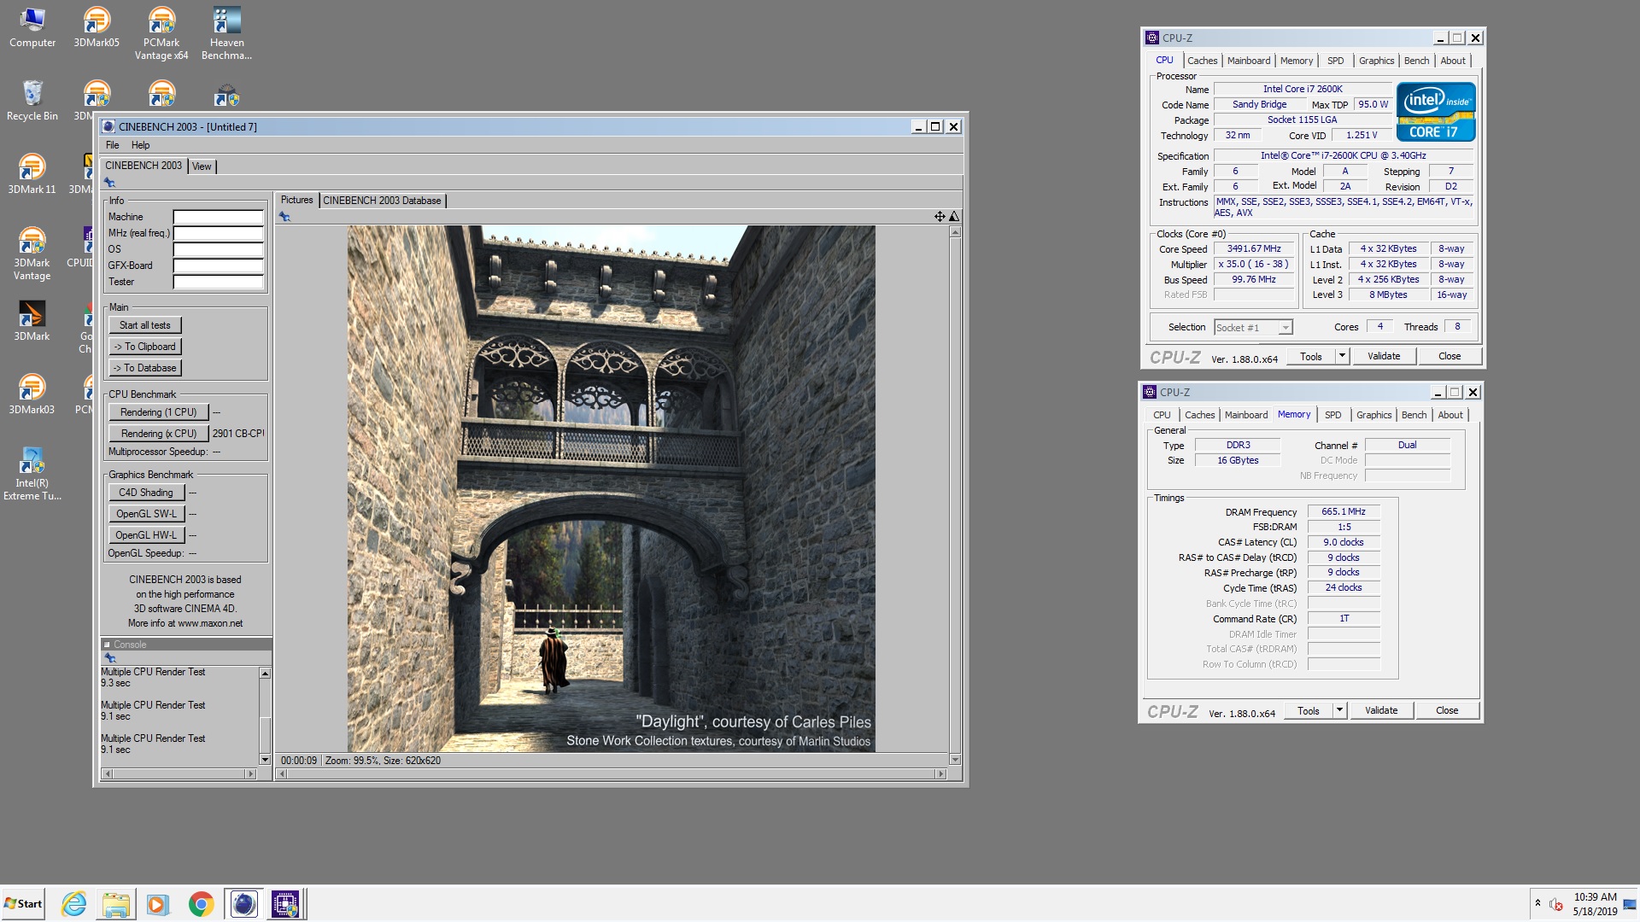The width and height of the screenshot is (1640, 922).
Task: Click the move/pan icon above the picture
Action: 940,217
